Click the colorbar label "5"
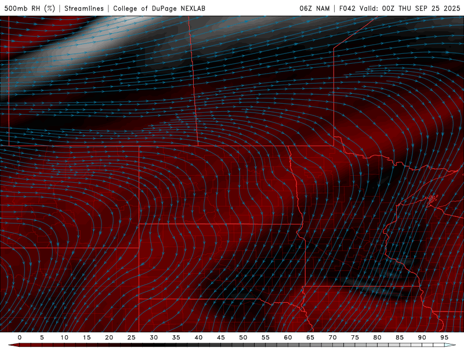The width and height of the screenshot is (464, 348). coord(42,338)
